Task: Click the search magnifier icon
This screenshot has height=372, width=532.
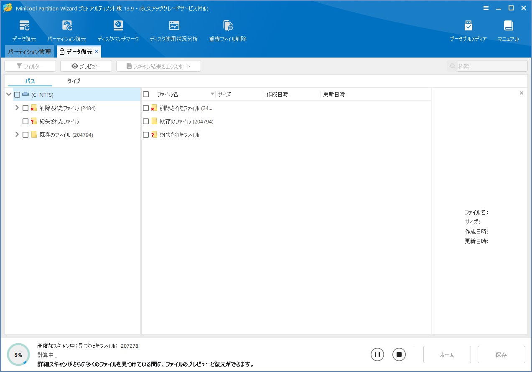Action: 452,66
